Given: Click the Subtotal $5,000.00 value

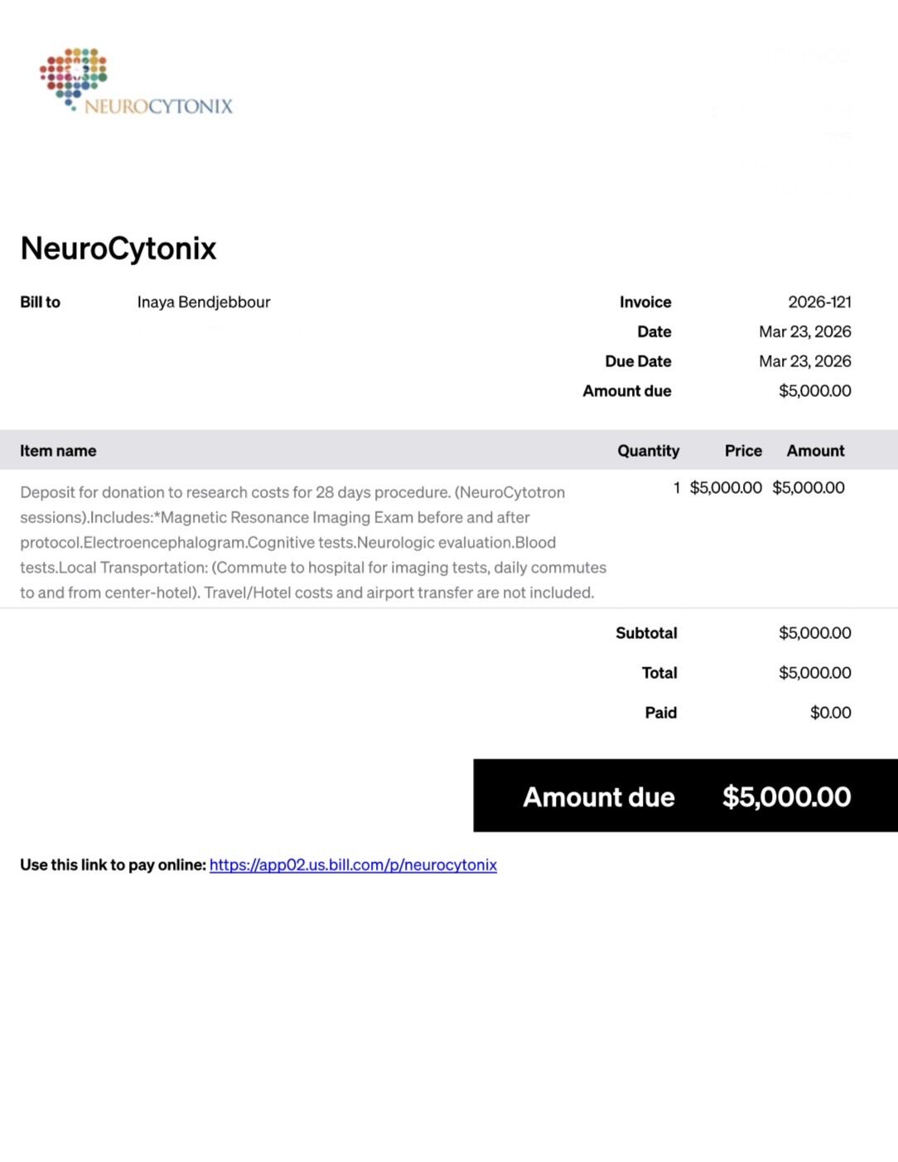Looking at the screenshot, I should point(815,632).
